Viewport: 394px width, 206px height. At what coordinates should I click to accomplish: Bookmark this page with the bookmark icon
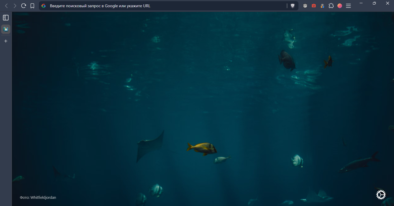click(32, 6)
